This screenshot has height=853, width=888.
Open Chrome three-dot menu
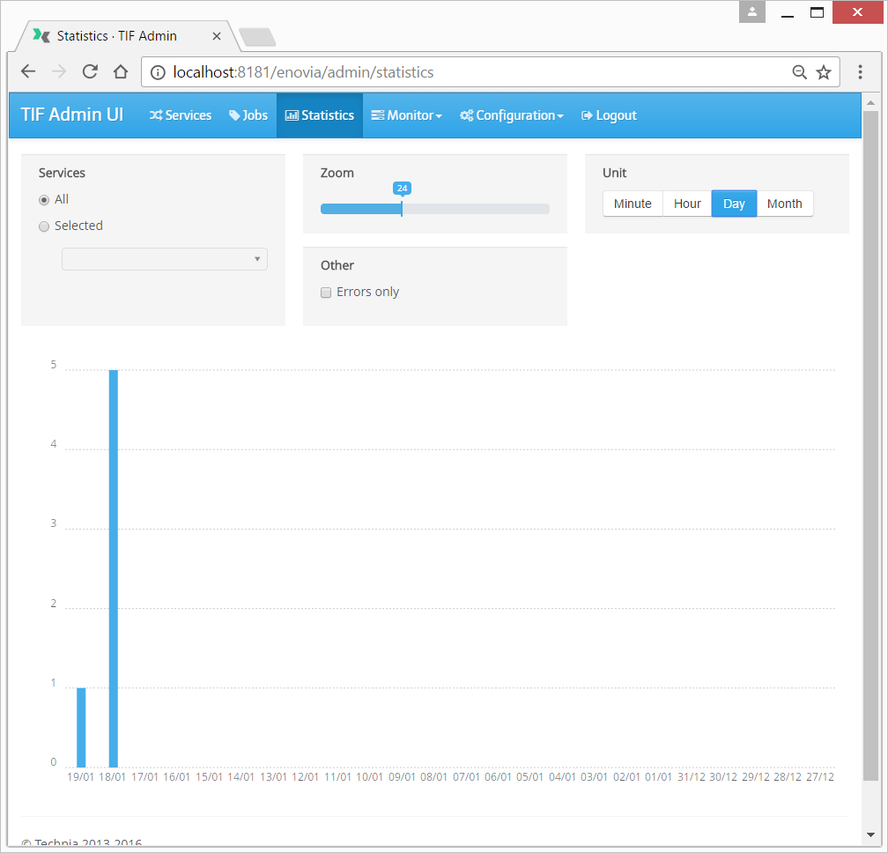(861, 72)
